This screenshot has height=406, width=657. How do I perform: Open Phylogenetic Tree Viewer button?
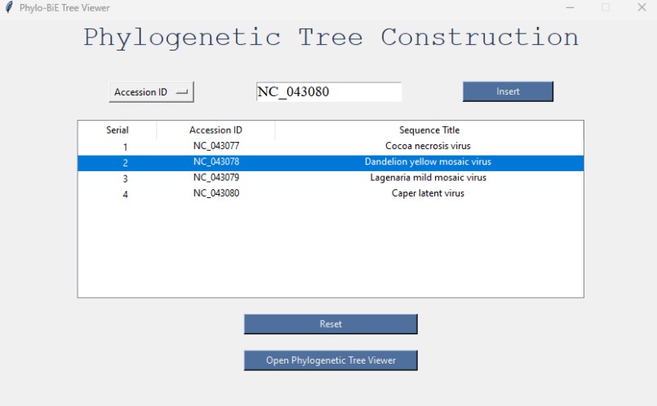click(331, 360)
